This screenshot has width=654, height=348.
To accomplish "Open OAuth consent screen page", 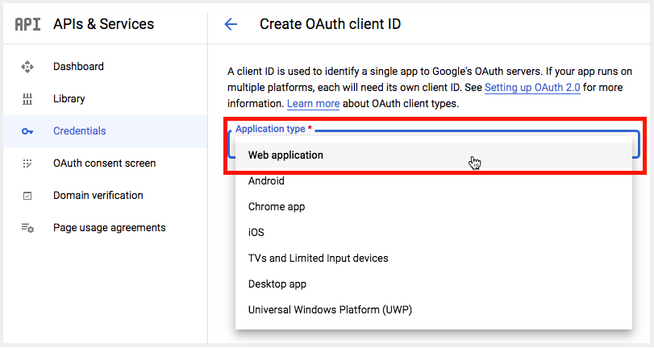I will (x=105, y=164).
